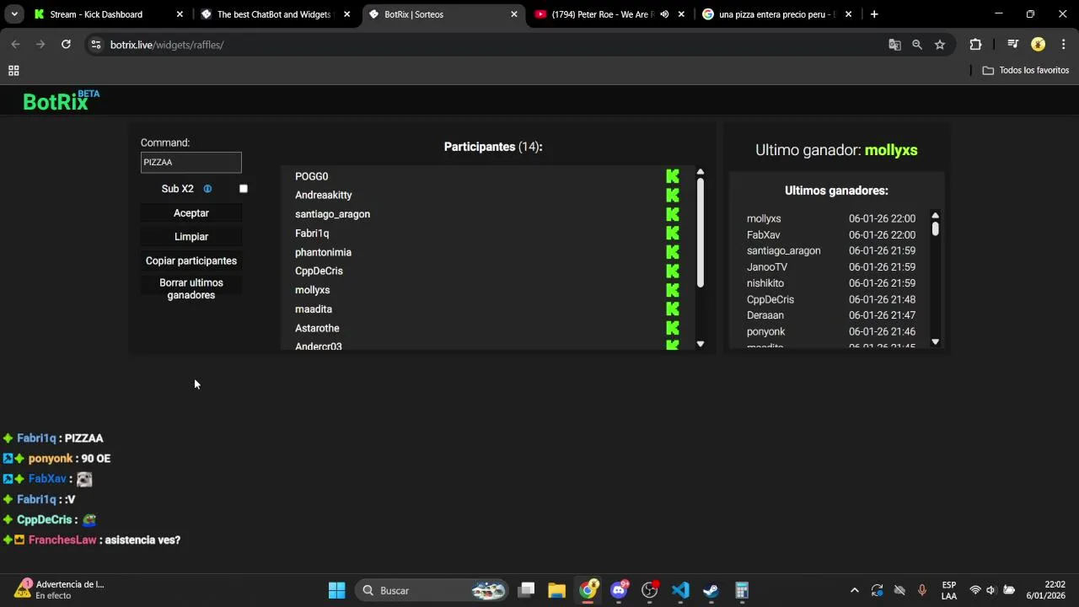Select participant name POGG0
This screenshot has height=607, width=1079.
pyautogui.click(x=311, y=176)
